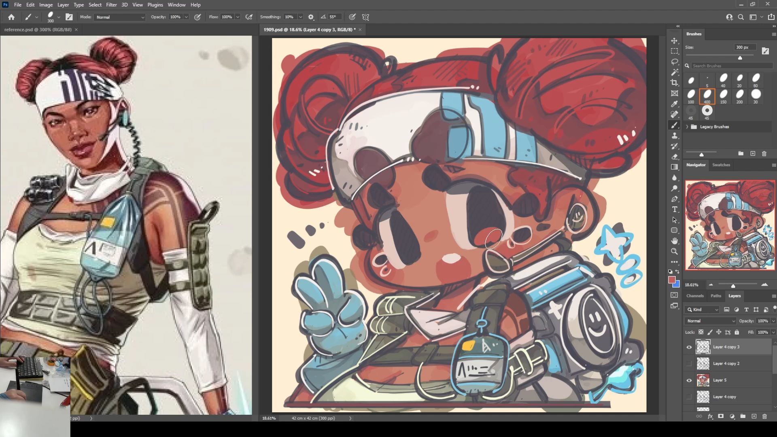Switch to the Swatches tab
This screenshot has height=437, width=777.
click(x=721, y=165)
